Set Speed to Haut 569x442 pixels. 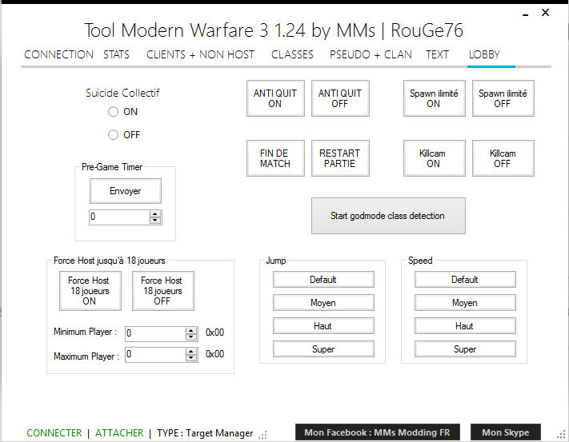click(x=465, y=325)
